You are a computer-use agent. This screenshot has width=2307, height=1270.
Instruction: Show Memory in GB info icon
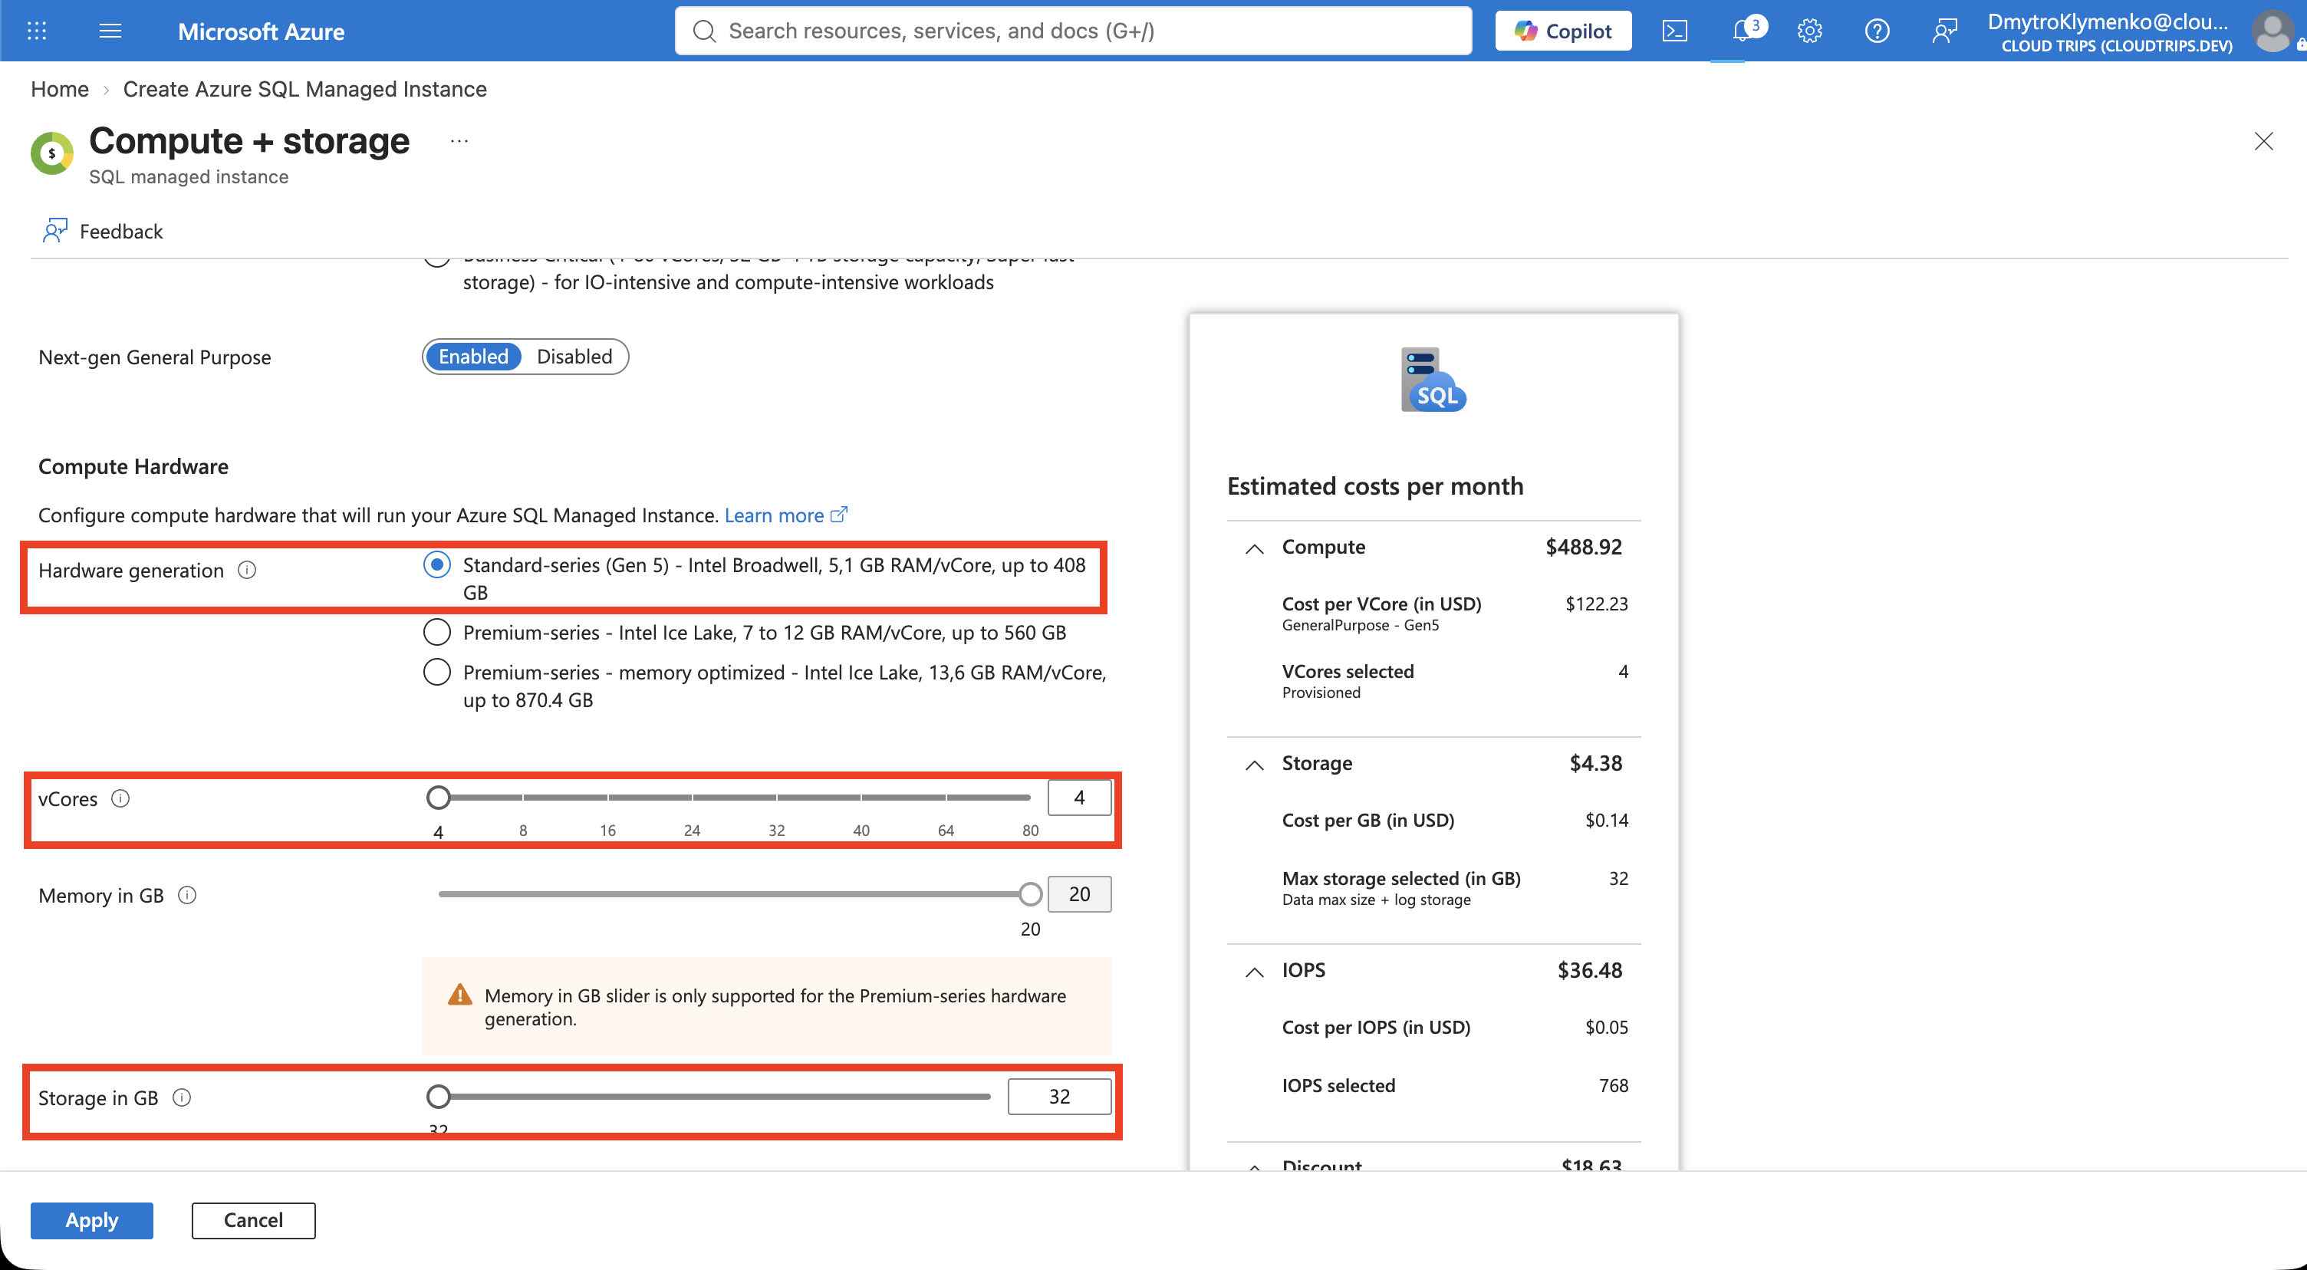[187, 895]
